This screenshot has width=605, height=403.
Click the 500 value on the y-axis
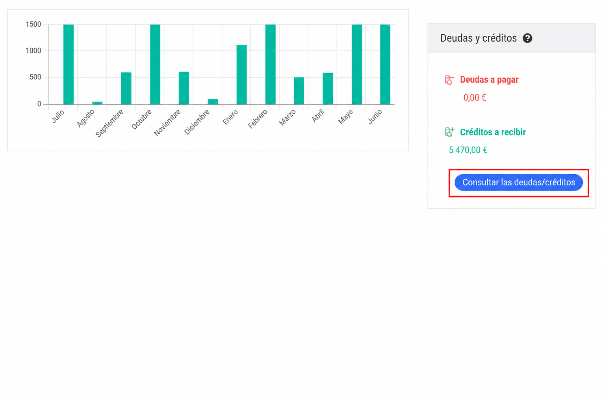[35, 77]
